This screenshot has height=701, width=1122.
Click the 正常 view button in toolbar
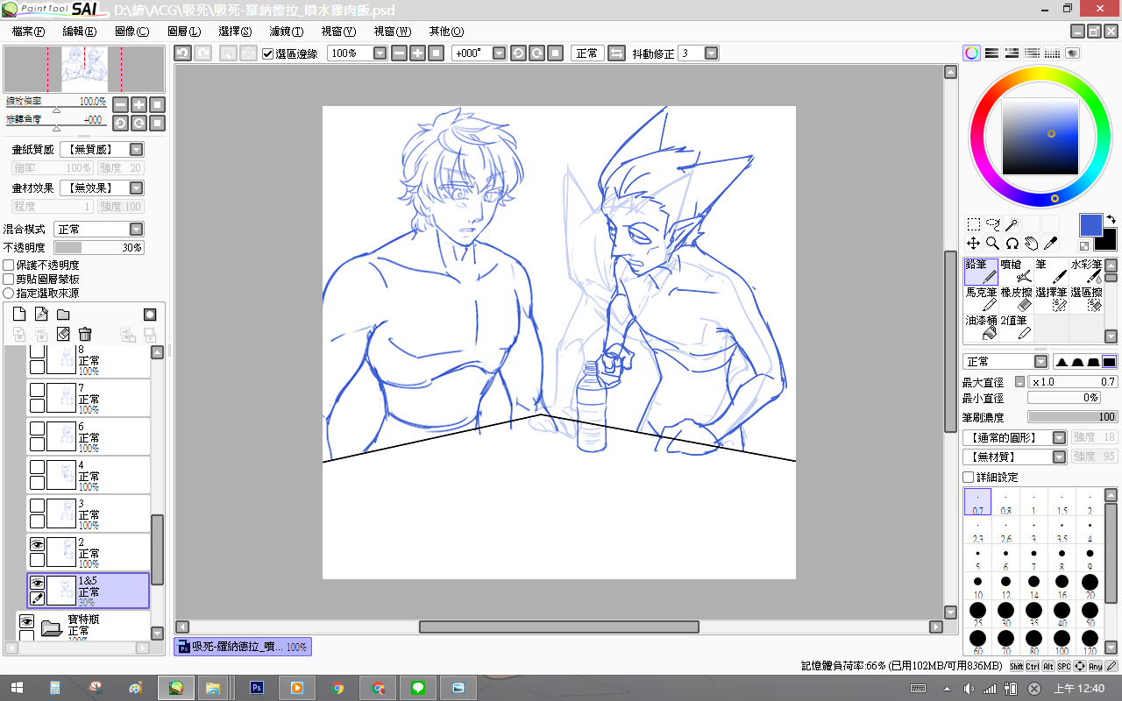tap(586, 53)
